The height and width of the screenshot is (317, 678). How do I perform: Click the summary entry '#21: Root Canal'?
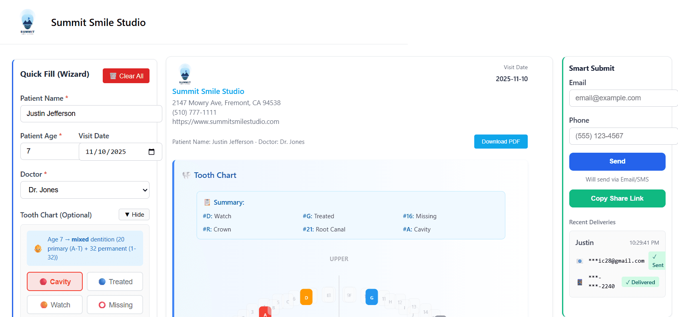(x=324, y=229)
